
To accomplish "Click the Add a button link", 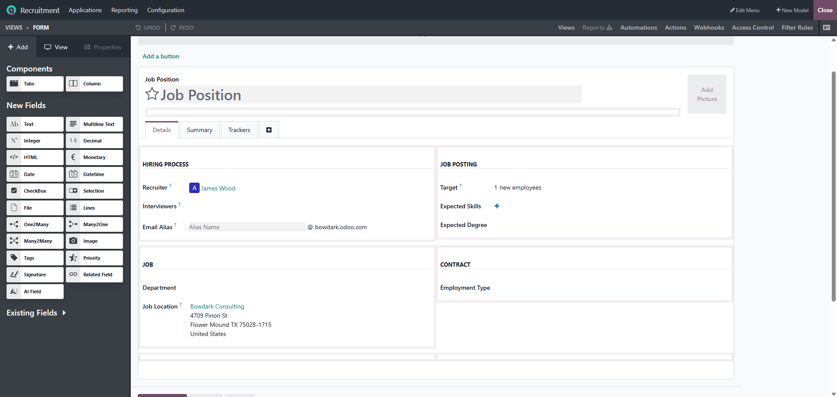I will [x=161, y=56].
